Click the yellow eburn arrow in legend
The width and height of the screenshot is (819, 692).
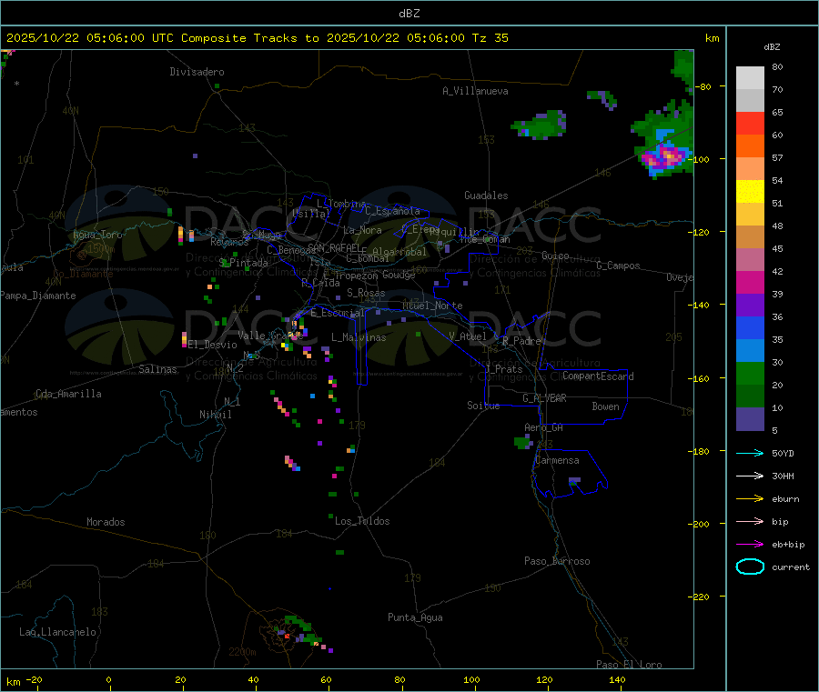[x=750, y=499]
